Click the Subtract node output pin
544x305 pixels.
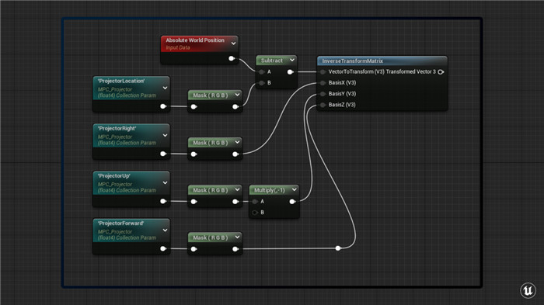[291, 71]
